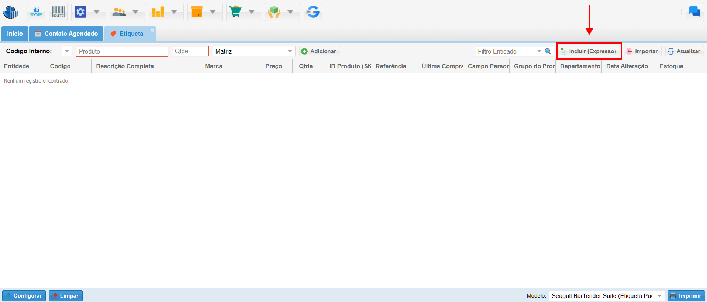Click the Produto input field

tap(122, 51)
